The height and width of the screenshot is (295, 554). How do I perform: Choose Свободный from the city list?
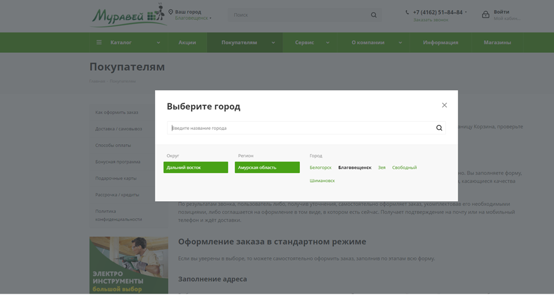tap(404, 168)
